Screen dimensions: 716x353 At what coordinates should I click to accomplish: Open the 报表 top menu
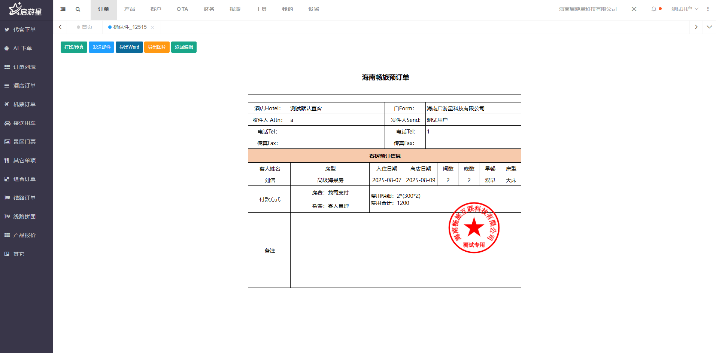pyautogui.click(x=235, y=9)
